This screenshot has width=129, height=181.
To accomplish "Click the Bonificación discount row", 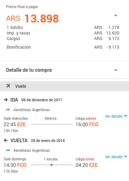I will click(63, 47).
